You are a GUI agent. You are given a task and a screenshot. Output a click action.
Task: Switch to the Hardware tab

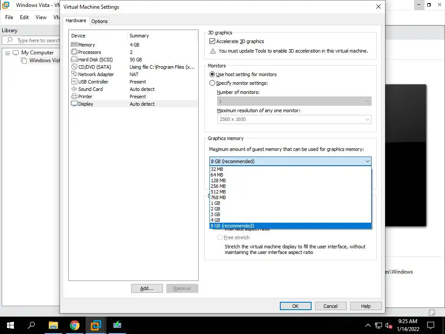(x=76, y=20)
